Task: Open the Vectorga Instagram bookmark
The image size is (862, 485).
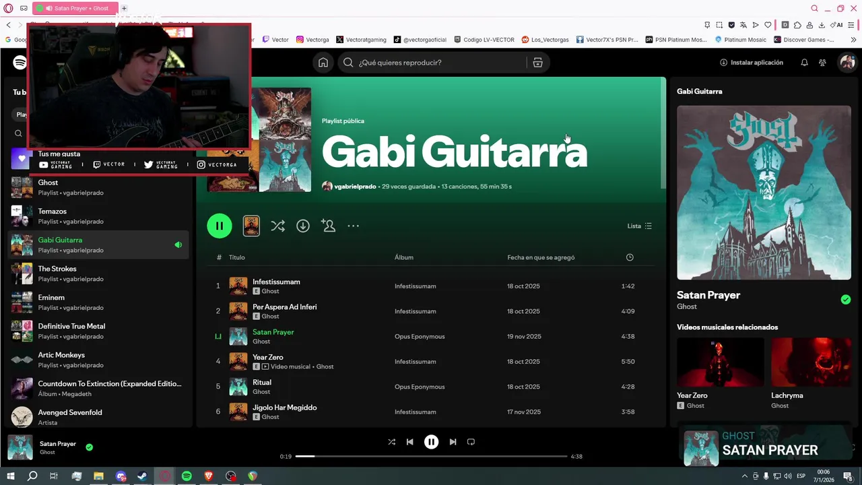Action: [x=312, y=40]
